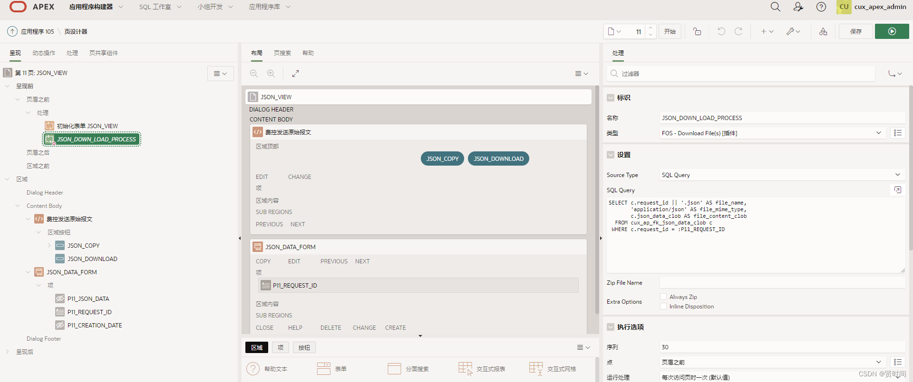Screen dimensions: 913x382
Task: Open the help question mark menu
Action: 821,7
